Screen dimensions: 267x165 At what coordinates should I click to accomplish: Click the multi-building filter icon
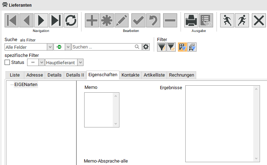point(192,47)
